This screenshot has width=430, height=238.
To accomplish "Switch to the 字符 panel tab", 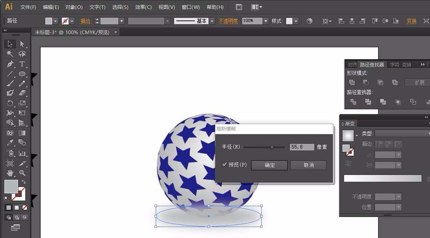I will coord(394,65).
